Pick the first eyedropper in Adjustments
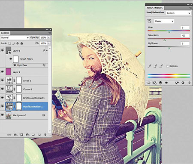Screen dimensions: 193x164 [149, 66]
